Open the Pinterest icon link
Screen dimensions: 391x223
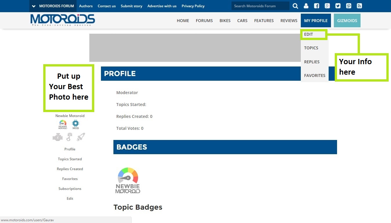[x=349, y=6]
